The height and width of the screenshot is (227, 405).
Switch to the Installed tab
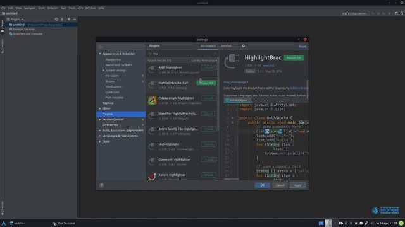226,46
